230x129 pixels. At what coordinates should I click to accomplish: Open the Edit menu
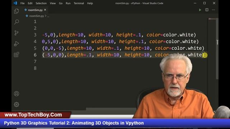30,3
